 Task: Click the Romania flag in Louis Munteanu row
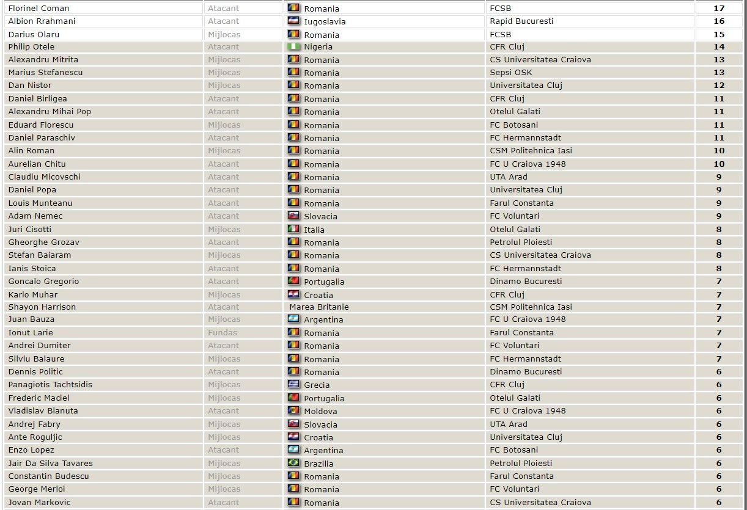point(294,203)
